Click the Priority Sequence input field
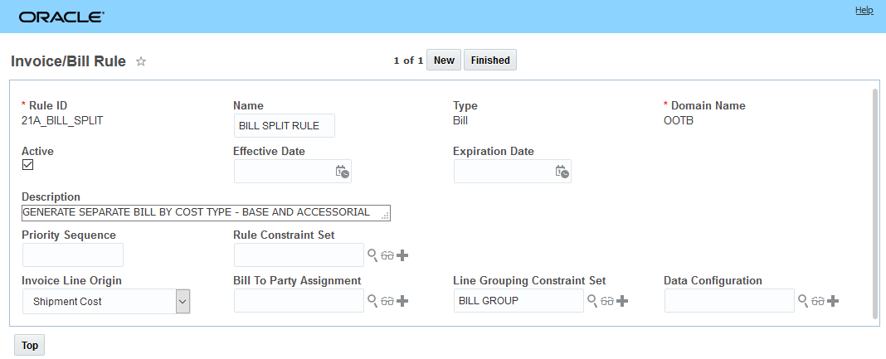Screen dimensions: 886x359 pyautogui.click(x=73, y=255)
